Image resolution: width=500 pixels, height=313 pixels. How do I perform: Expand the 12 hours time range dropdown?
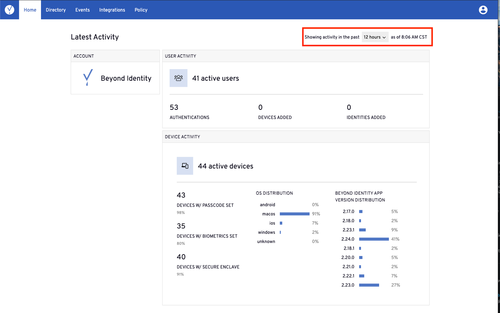point(375,37)
